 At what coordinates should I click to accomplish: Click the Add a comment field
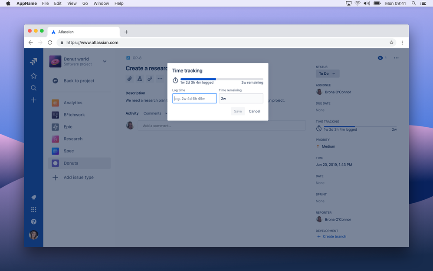coord(222,126)
